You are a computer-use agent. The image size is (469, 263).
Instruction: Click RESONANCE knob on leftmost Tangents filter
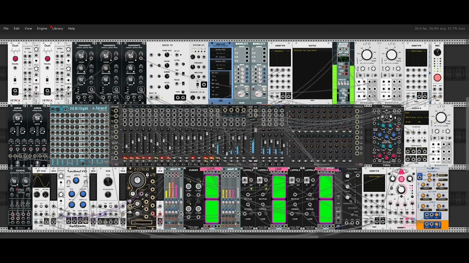tap(81, 68)
